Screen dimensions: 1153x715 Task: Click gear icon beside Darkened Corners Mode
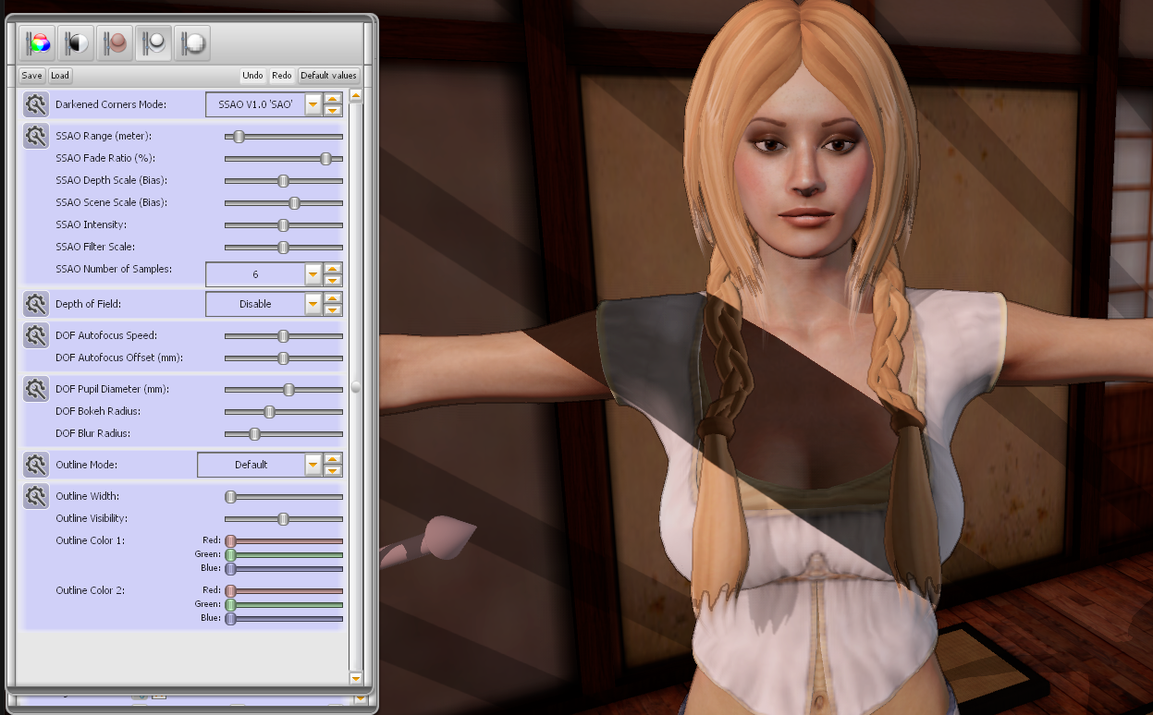pyautogui.click(x=36, y=104)
